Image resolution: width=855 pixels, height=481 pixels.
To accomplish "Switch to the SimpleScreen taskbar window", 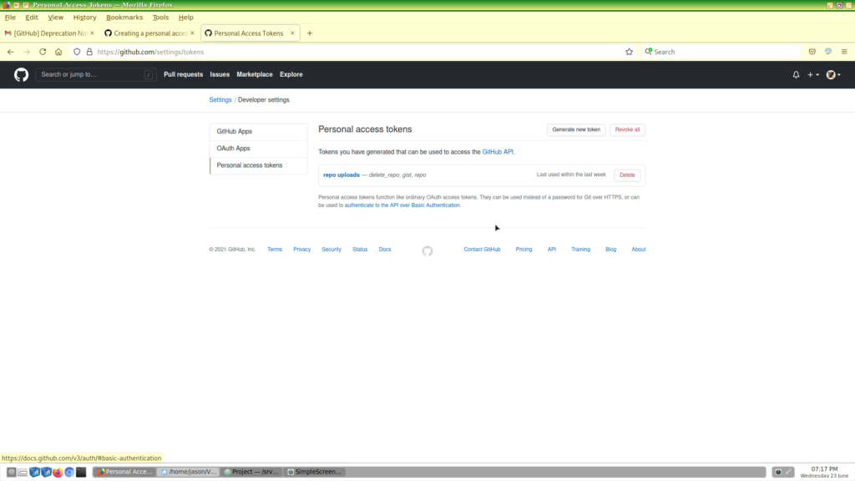I will point(315,472).
